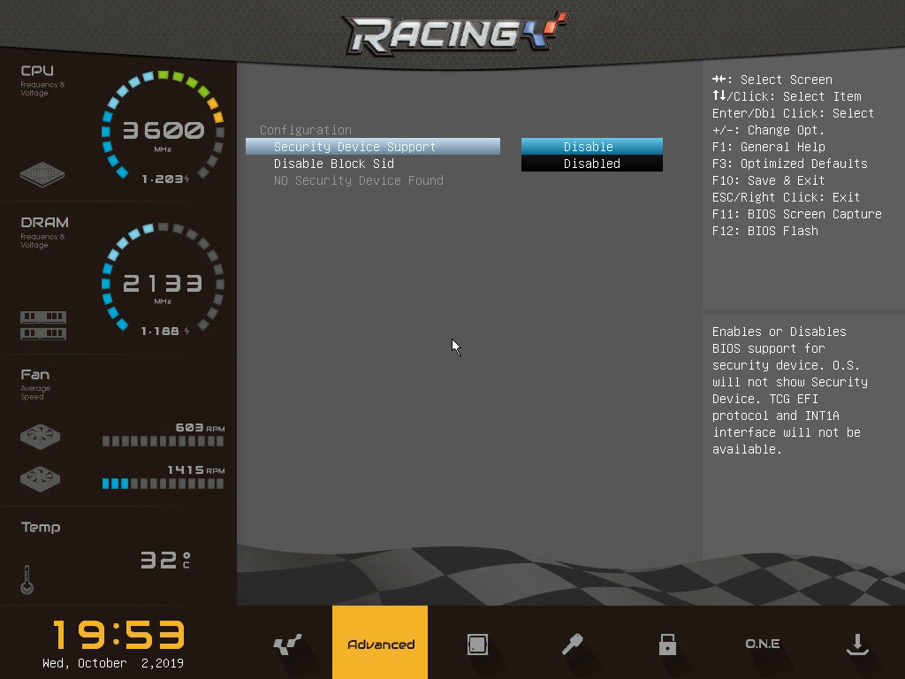The height and width of the screenshot is (679, 905).
Task: Open the Main tab with racing logo icon
Action: pyautogui.click(x=287, y=644)
